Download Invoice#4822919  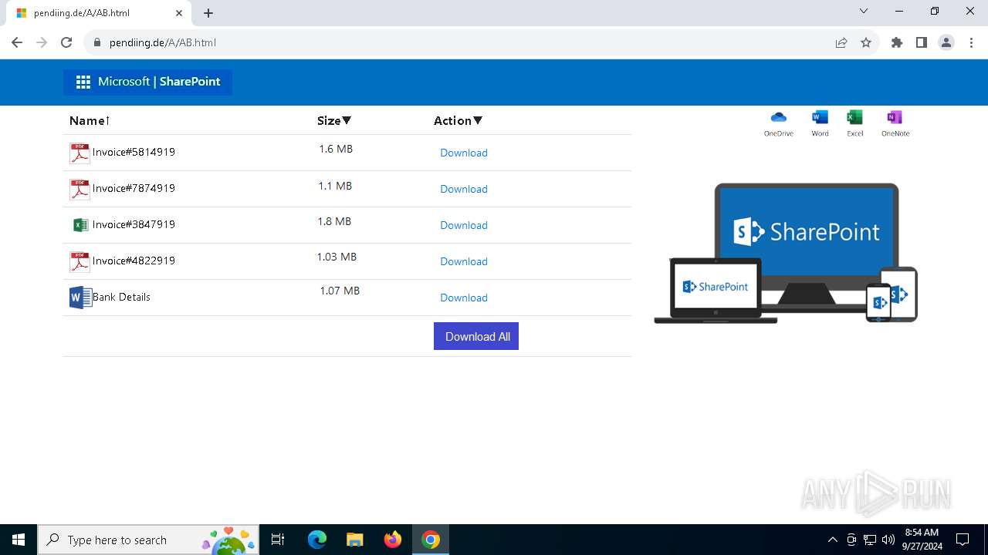click(464, 261)
